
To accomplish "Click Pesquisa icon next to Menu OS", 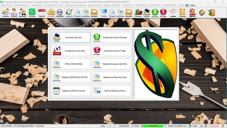I will (77, 13).
